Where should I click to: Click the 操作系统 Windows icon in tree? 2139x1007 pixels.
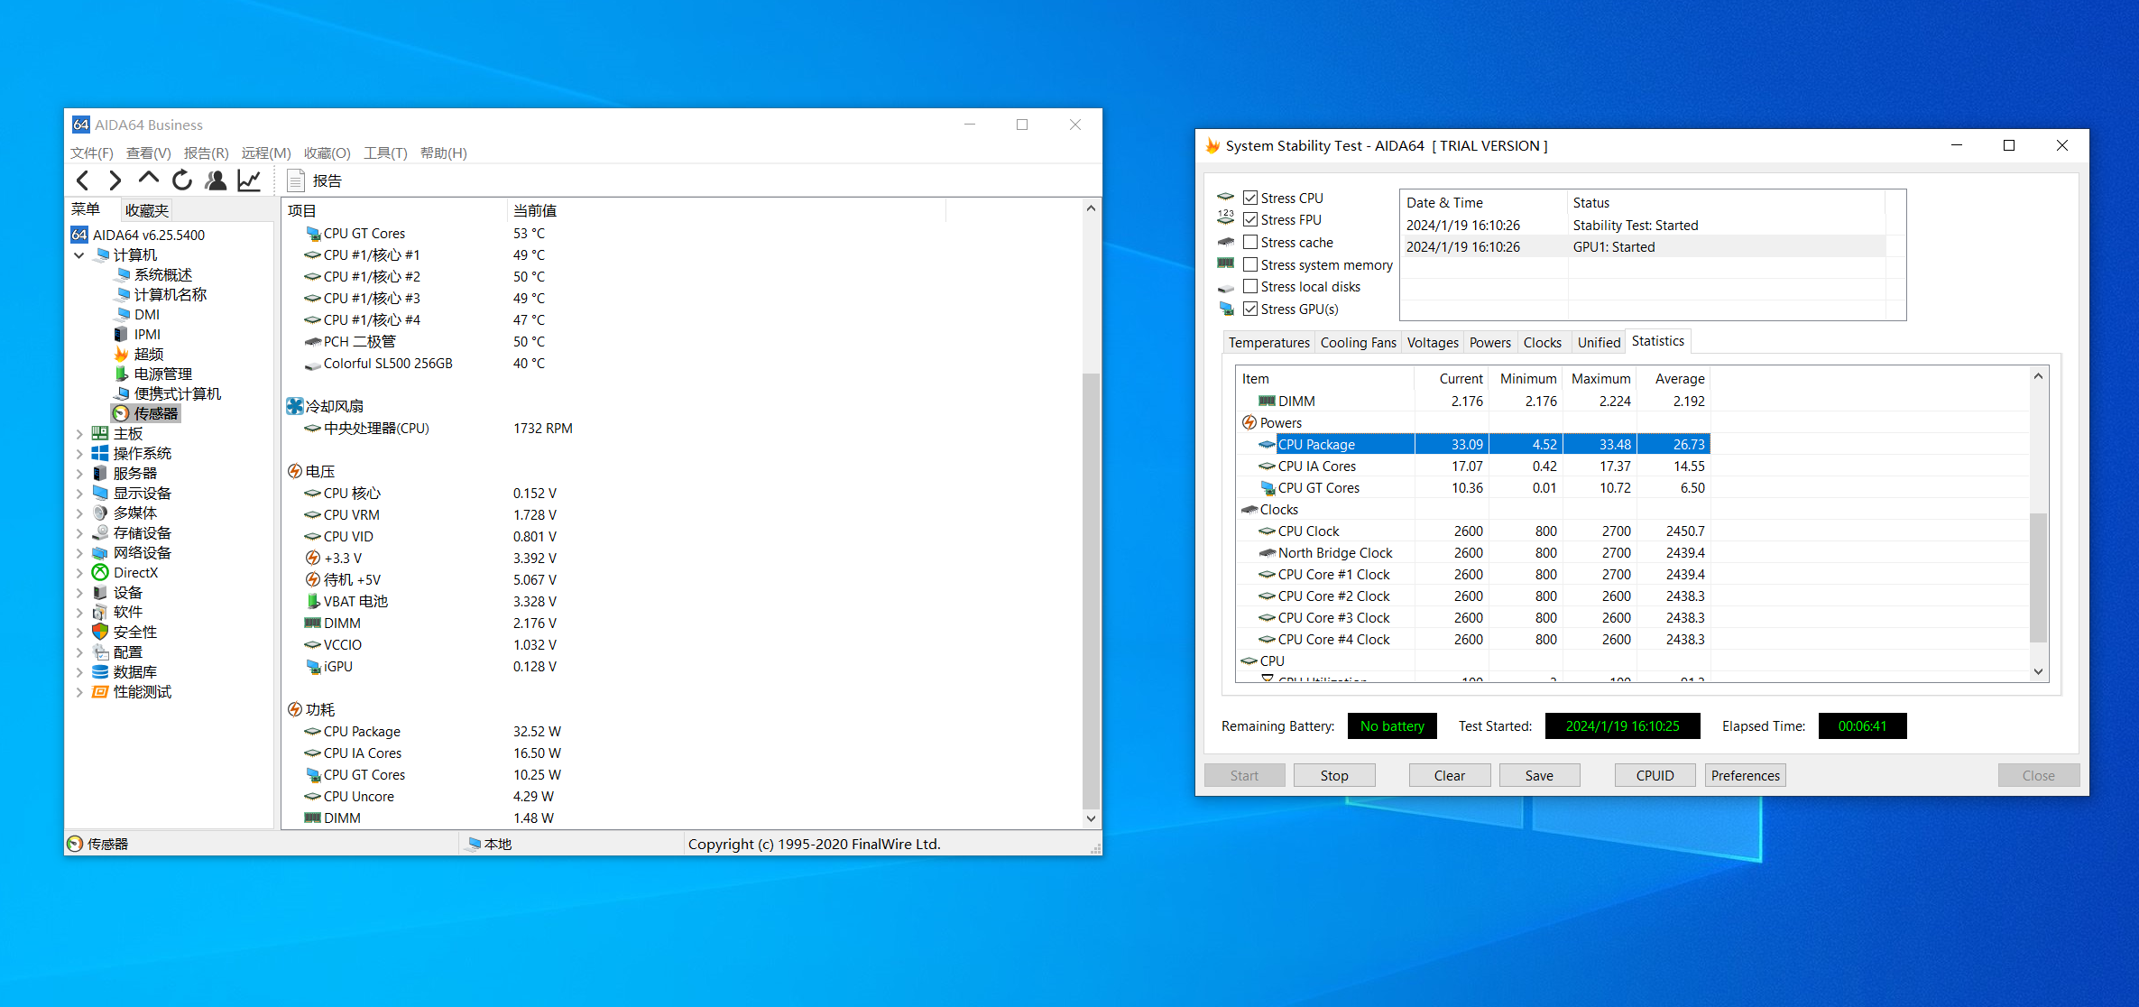[x=100, y=454]
